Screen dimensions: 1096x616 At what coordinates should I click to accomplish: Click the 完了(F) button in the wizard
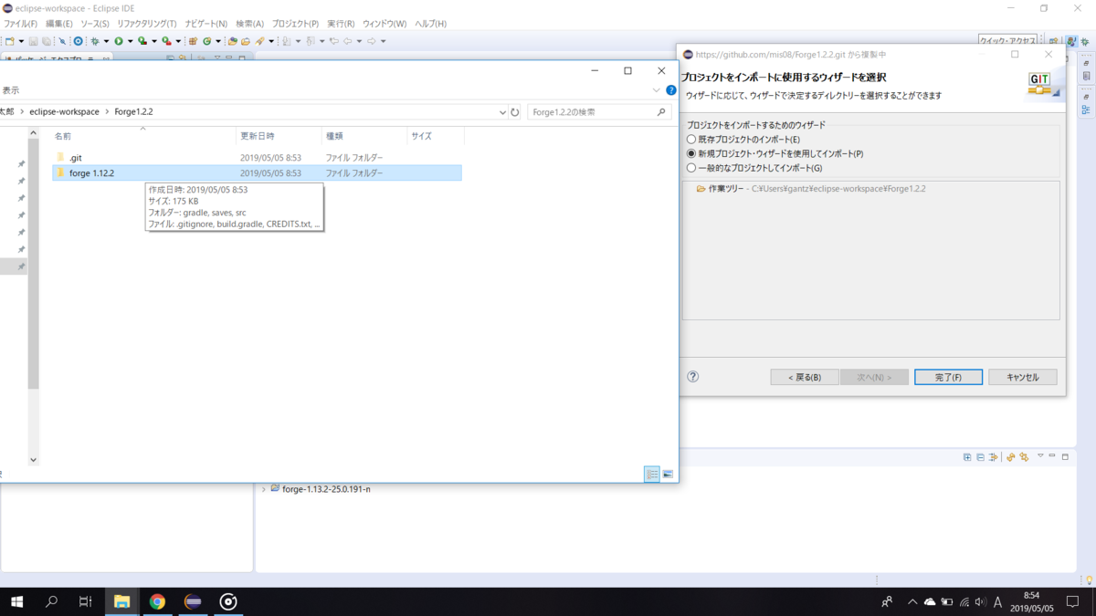coord(948,376)
